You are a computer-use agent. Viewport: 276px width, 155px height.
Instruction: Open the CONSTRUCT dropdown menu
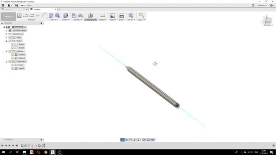[91, 20]
